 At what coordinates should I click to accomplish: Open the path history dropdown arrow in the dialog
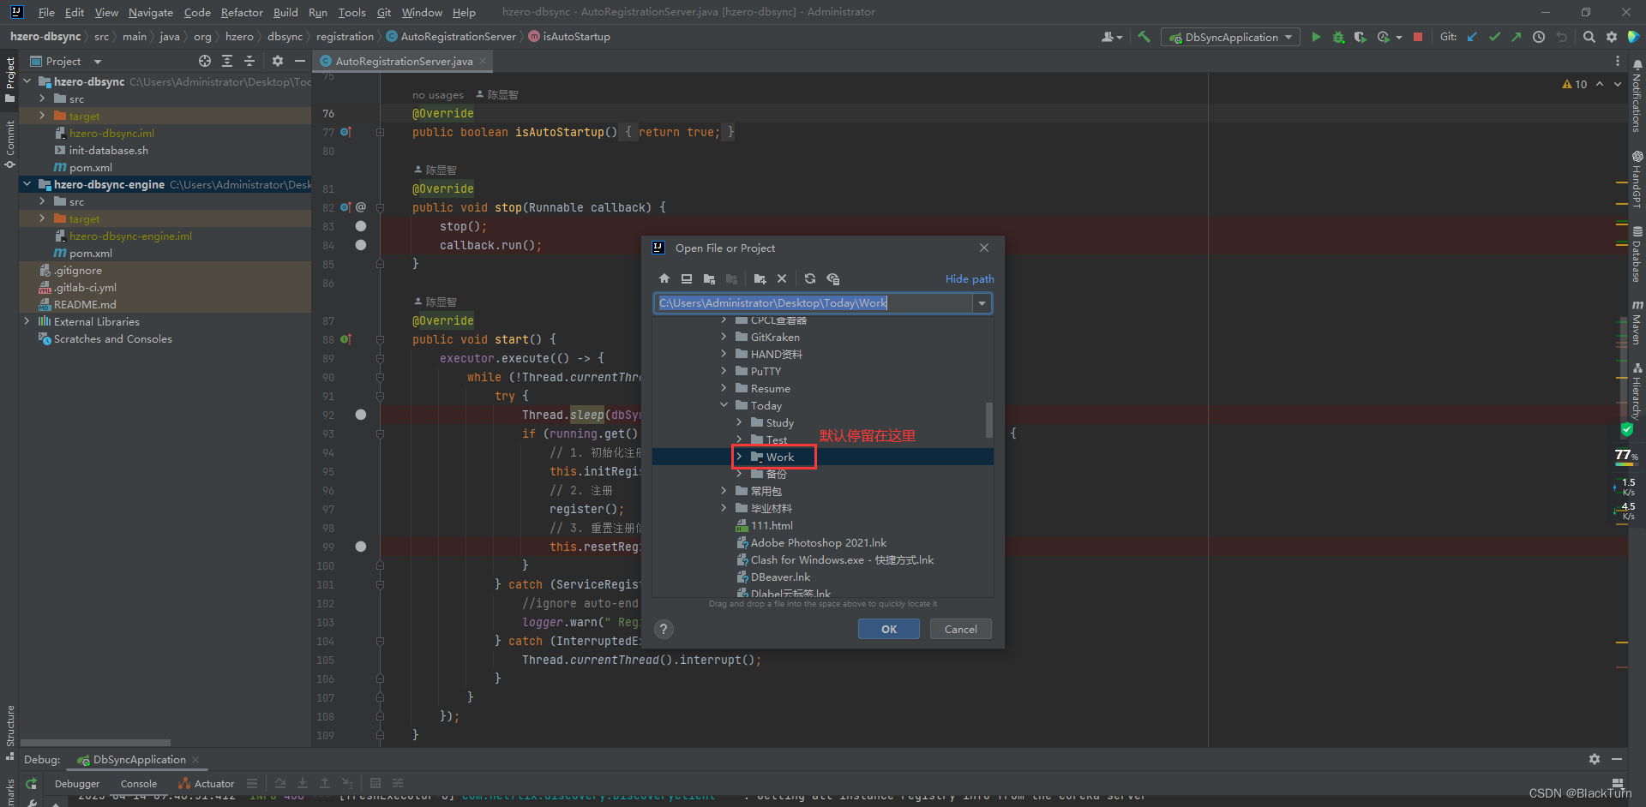(982, 303)
